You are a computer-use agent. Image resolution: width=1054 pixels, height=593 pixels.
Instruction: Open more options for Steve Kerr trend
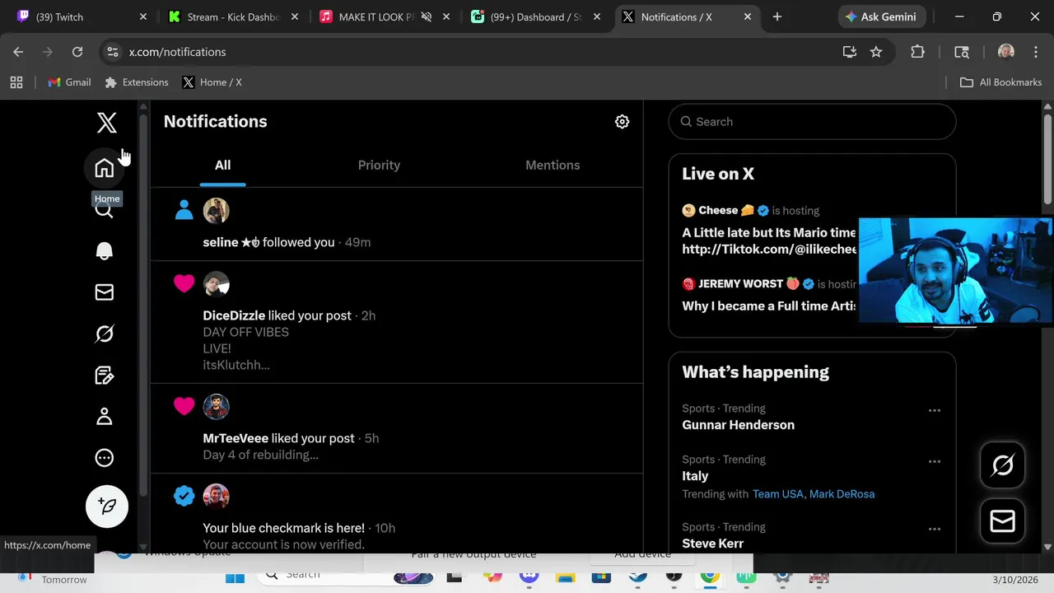935,529
